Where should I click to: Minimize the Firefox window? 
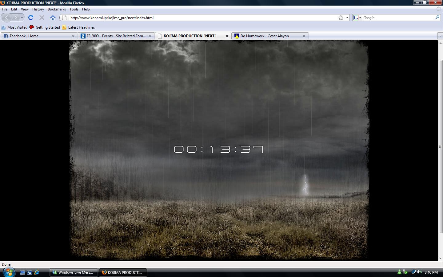pyautogui.click(x=417, y=2)
